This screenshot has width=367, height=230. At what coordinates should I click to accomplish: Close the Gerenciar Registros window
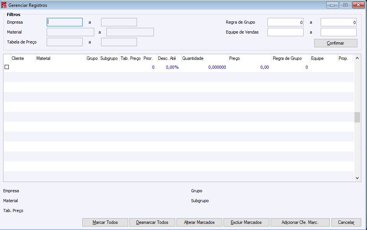click(358, 5)
